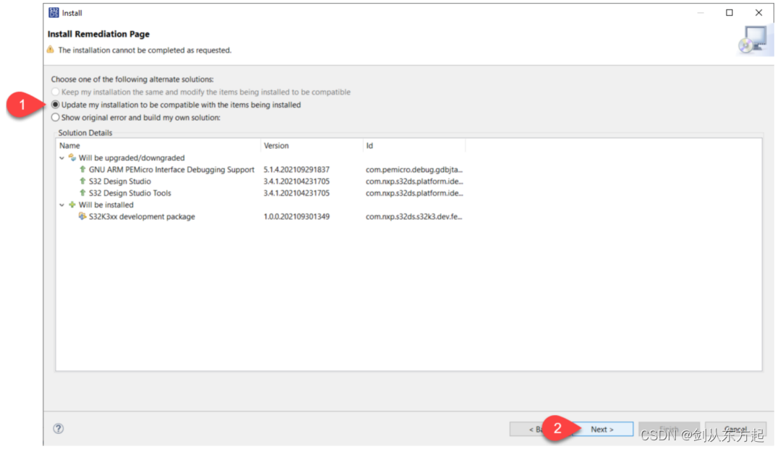
Task: Click id 'com.nxp.s32ds.s32k3.dev.fe...'
Action: click(x=414, y=216)
